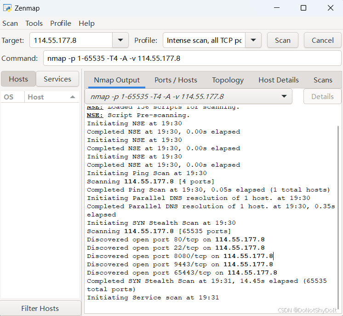
Task: Click line 'Scanning 114.55.177.8 [4 ports]'
Action: coord(150,181)
